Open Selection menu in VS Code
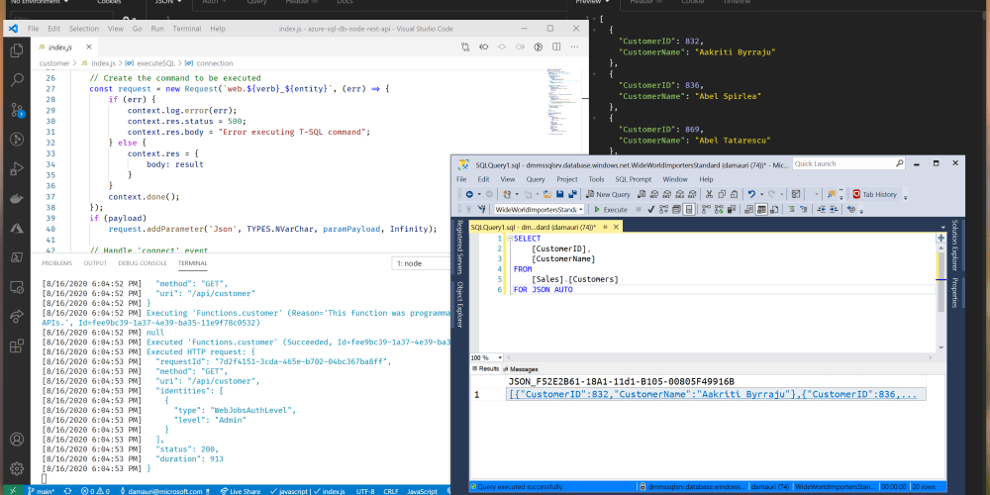Viewport: 990px width, 495px height. [83, 29]
